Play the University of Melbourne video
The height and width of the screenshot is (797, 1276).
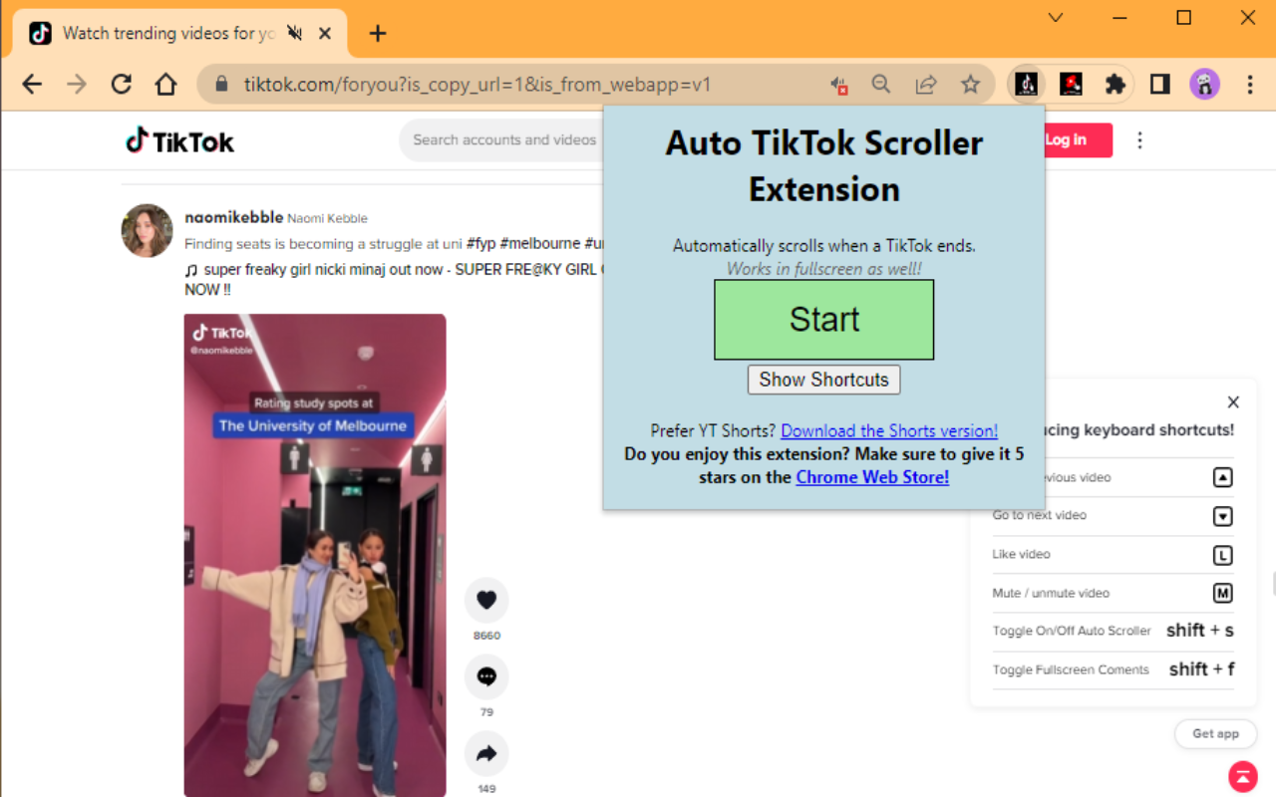click(315, 555)
